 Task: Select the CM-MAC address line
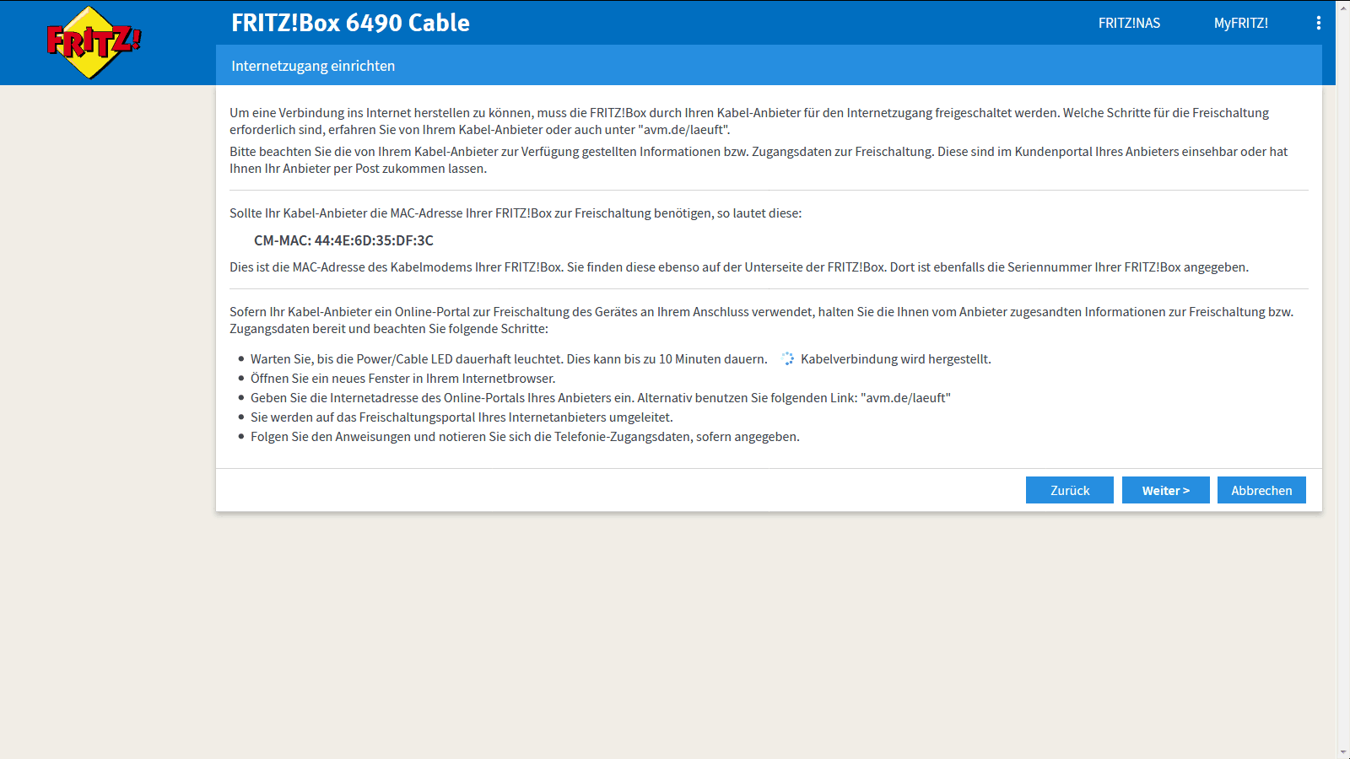point(343,240)
